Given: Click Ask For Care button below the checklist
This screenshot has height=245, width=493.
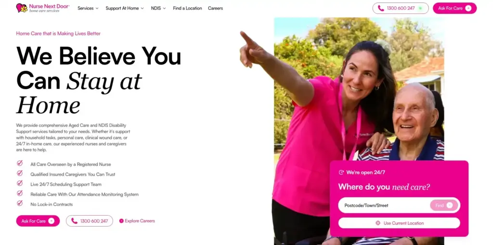Looking at the screenshot, I should click(38, 221).
